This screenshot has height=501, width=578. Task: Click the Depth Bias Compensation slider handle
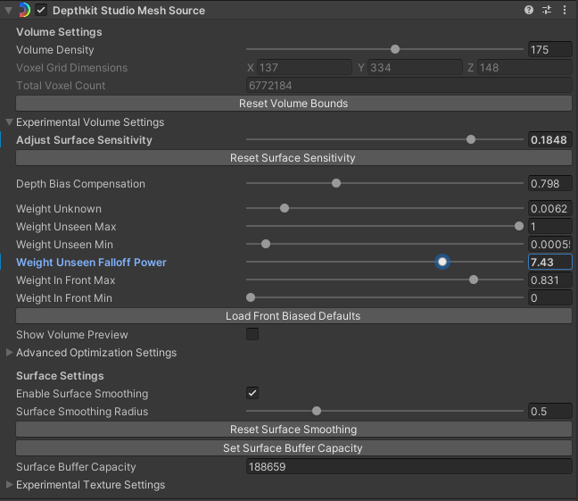pyautogui.click(x=336, y=184)
